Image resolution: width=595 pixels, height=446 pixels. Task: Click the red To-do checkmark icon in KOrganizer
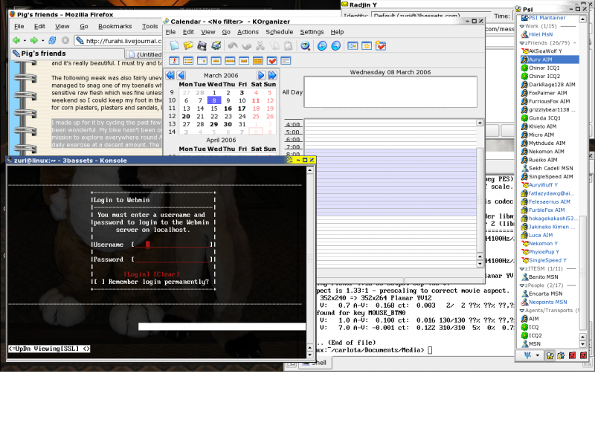coord(380,46)
